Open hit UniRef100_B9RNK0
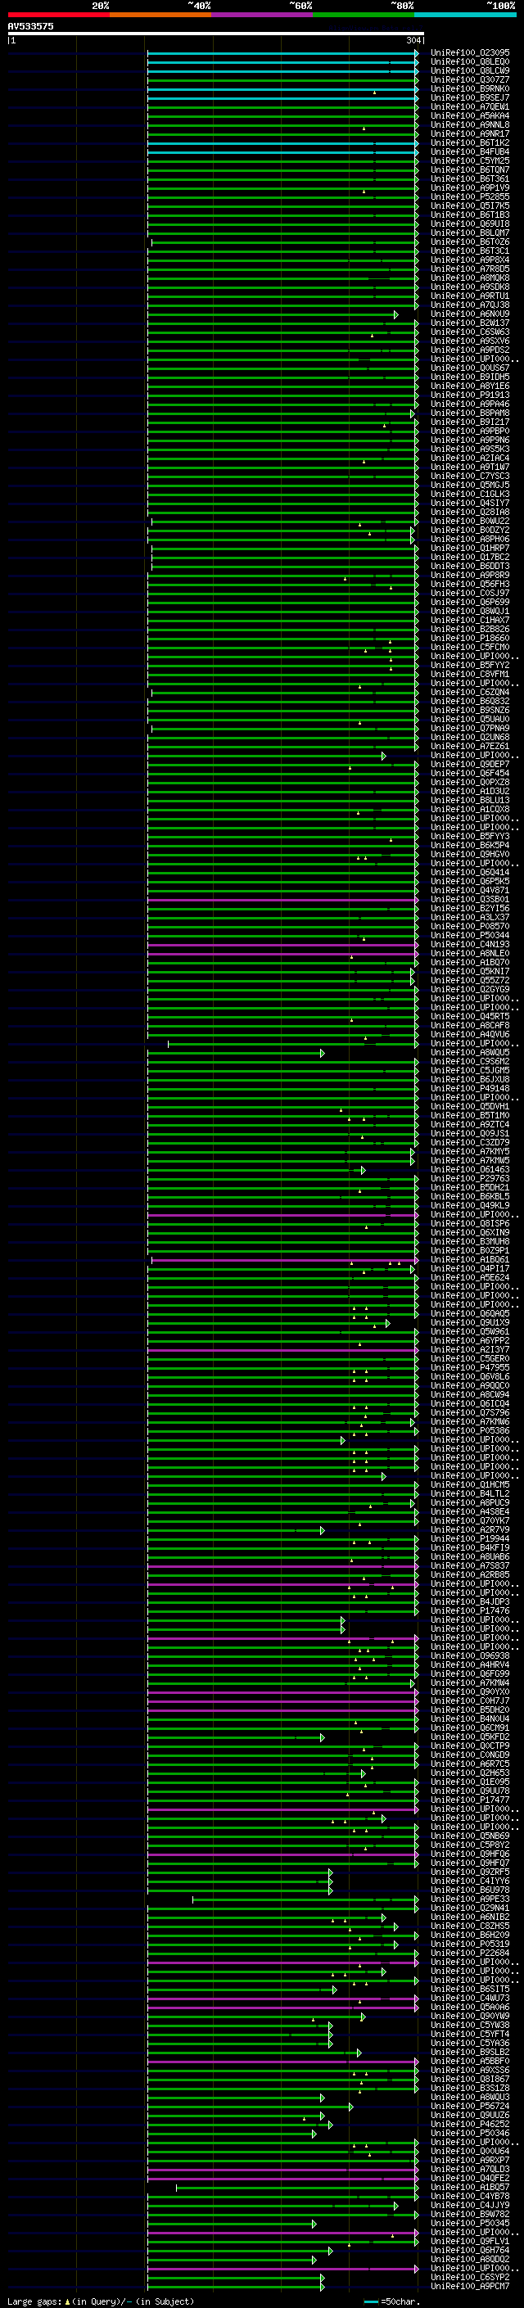This screenshot has width=524, height=2308. (x=469, y=89)
